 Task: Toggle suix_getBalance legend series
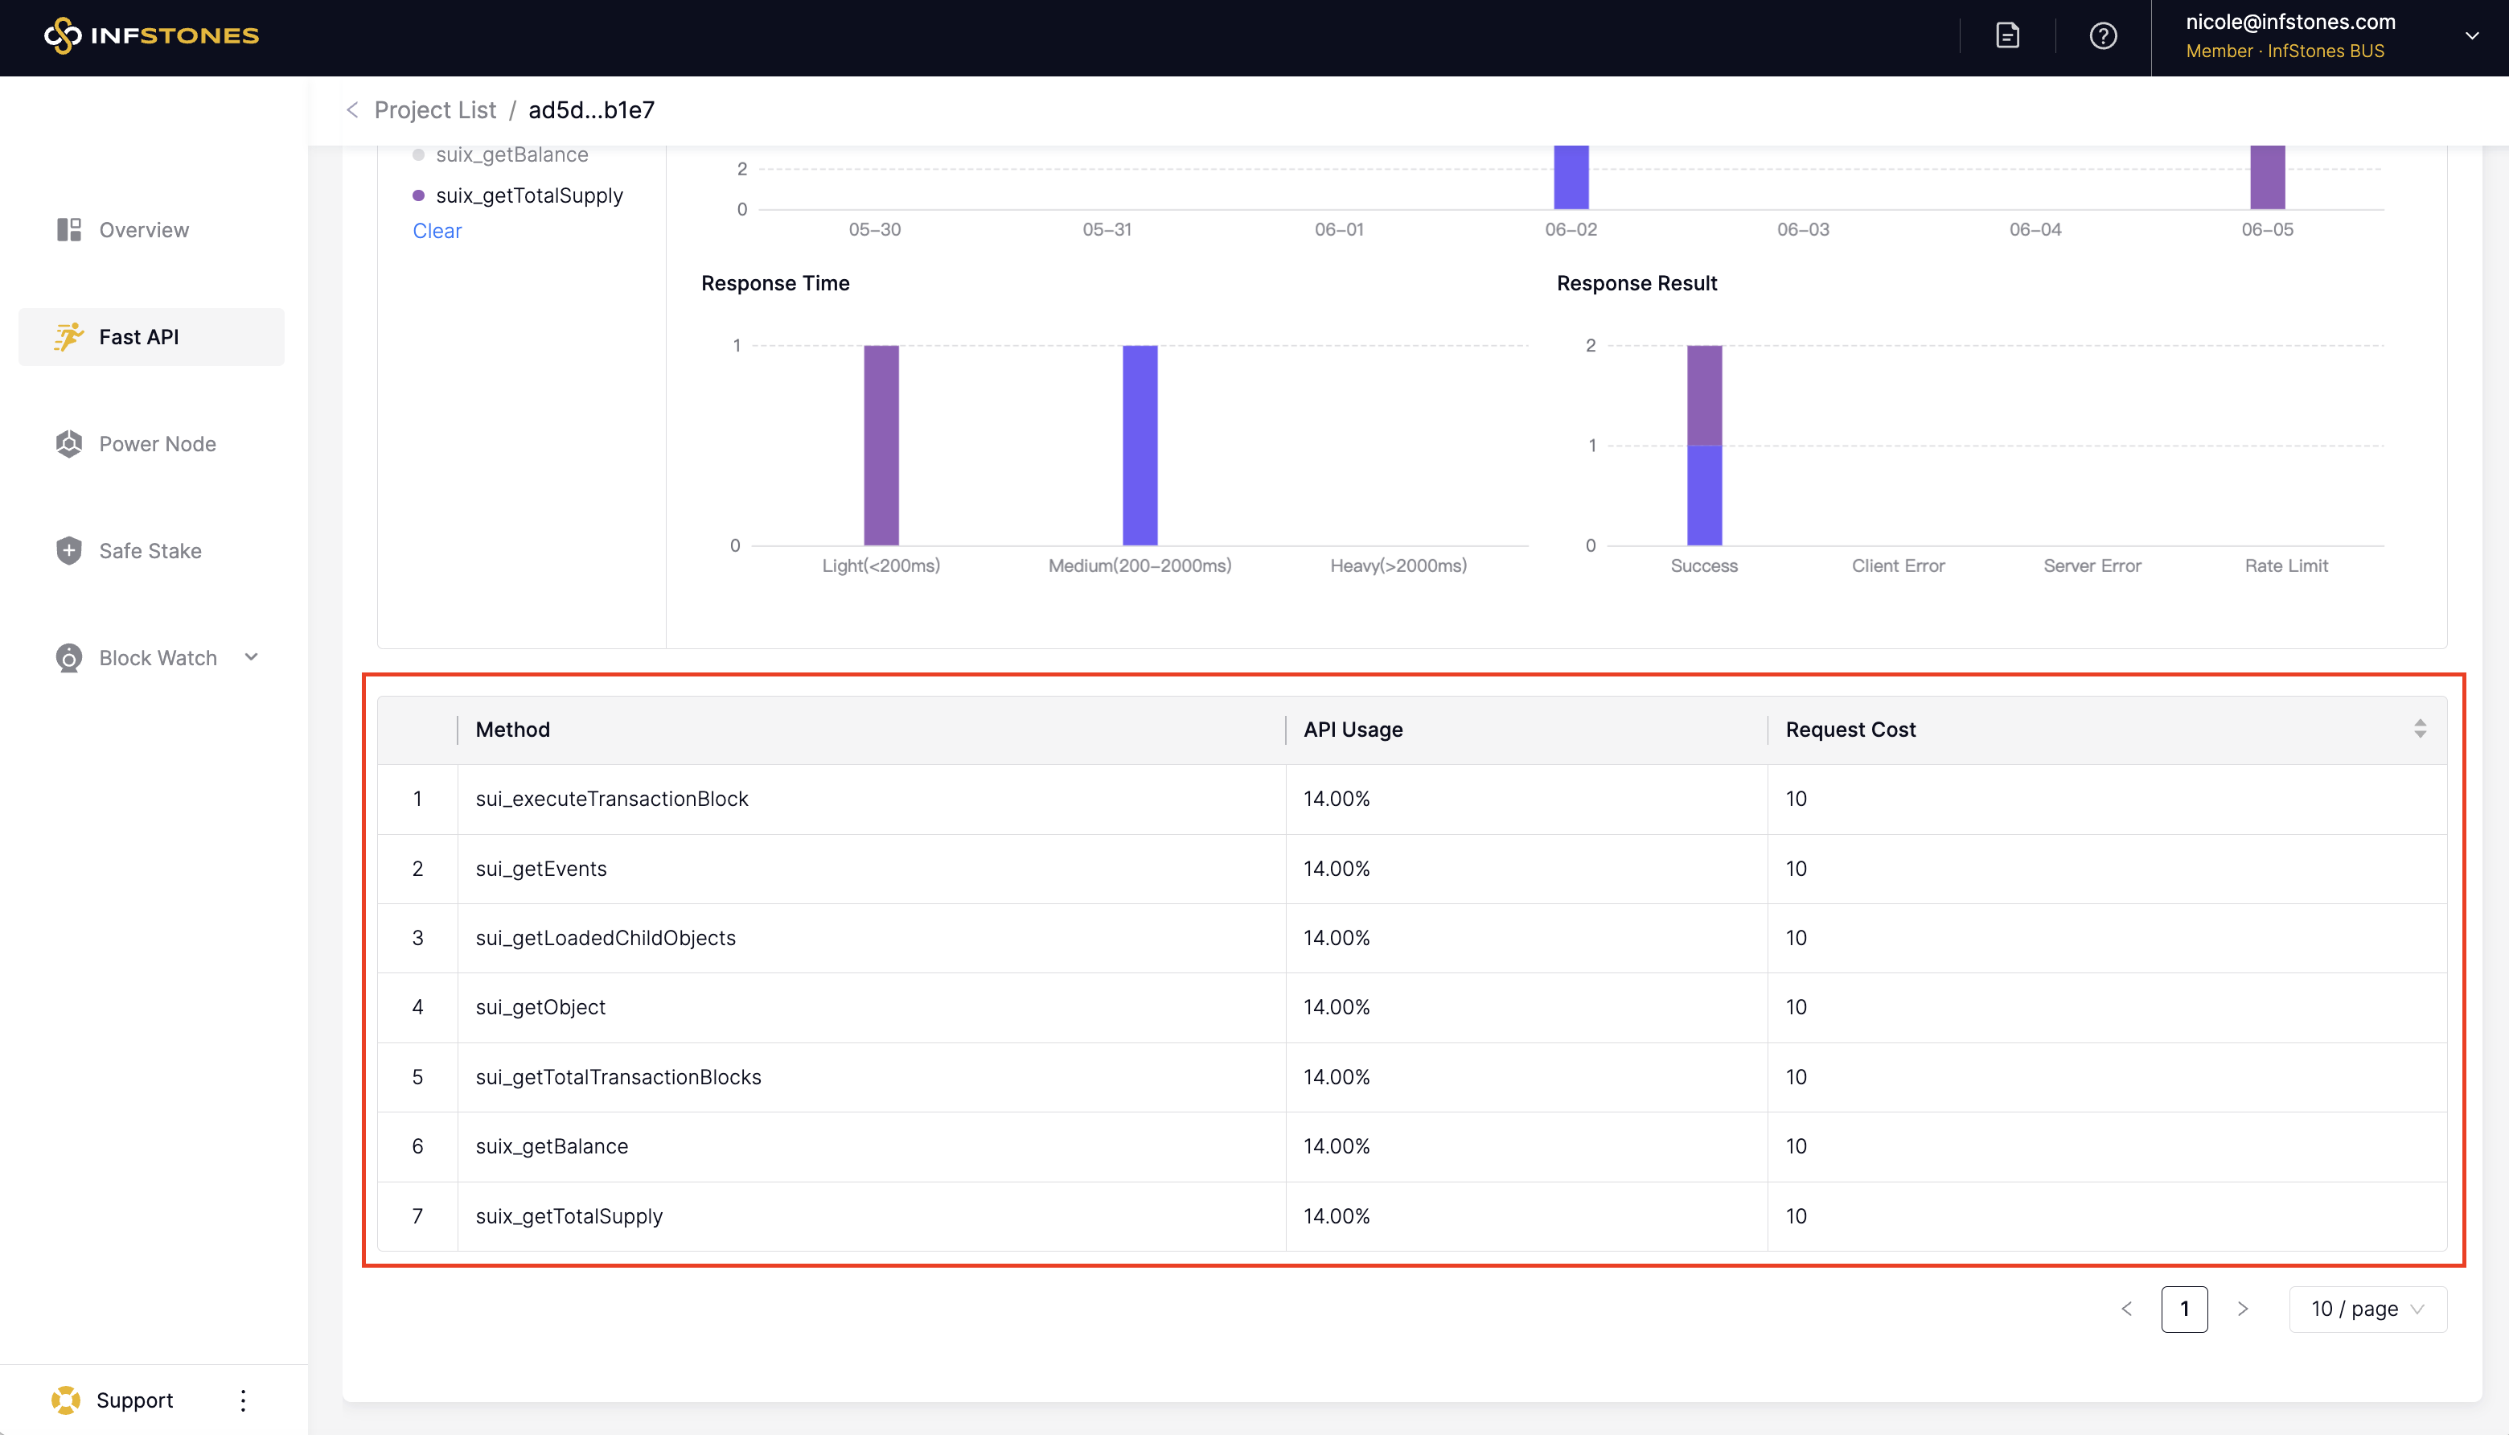pos(511,154)
